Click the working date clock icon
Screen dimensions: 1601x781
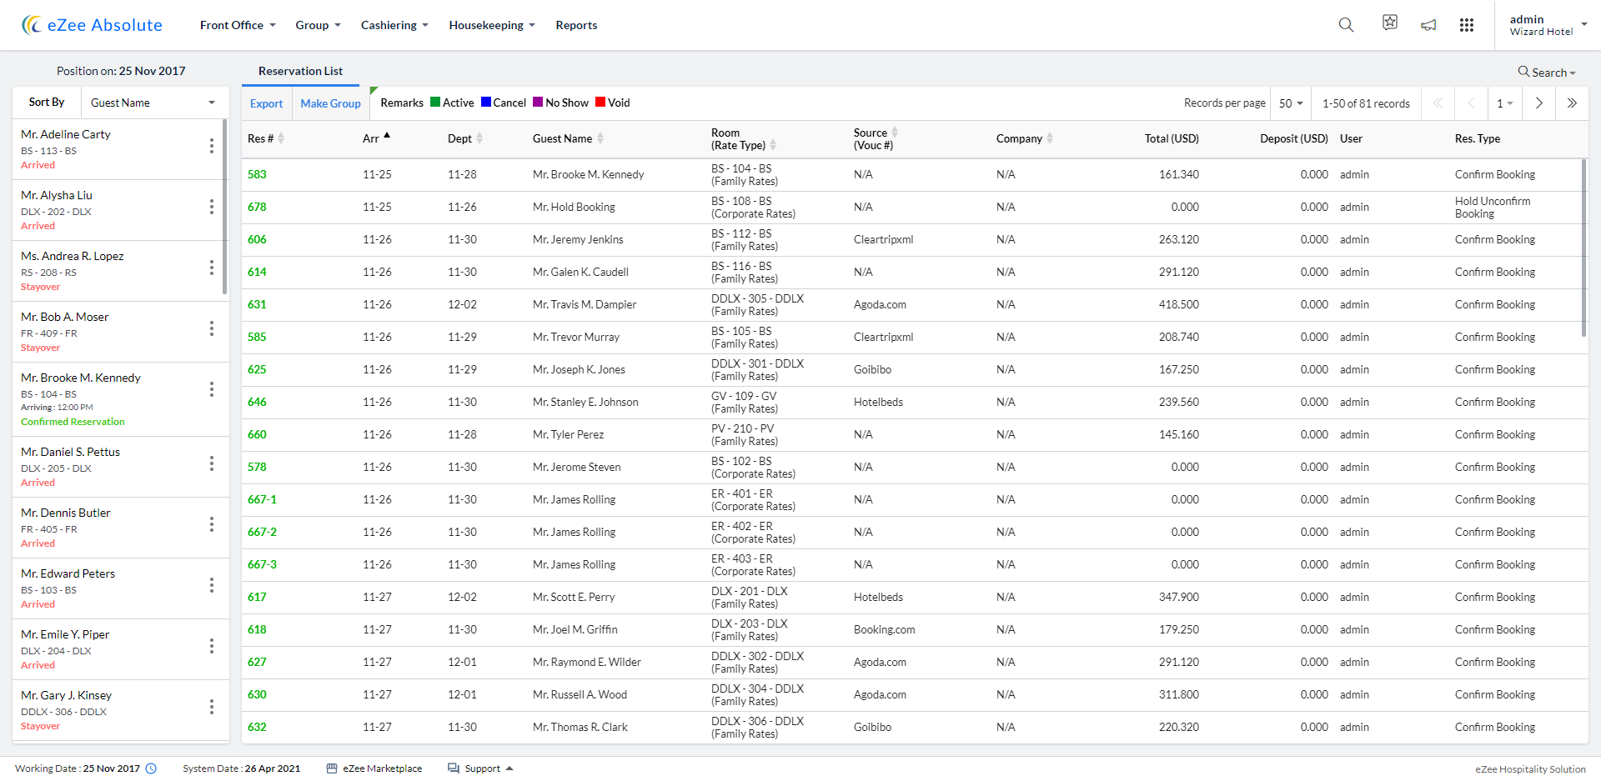(x=151, y=768)
